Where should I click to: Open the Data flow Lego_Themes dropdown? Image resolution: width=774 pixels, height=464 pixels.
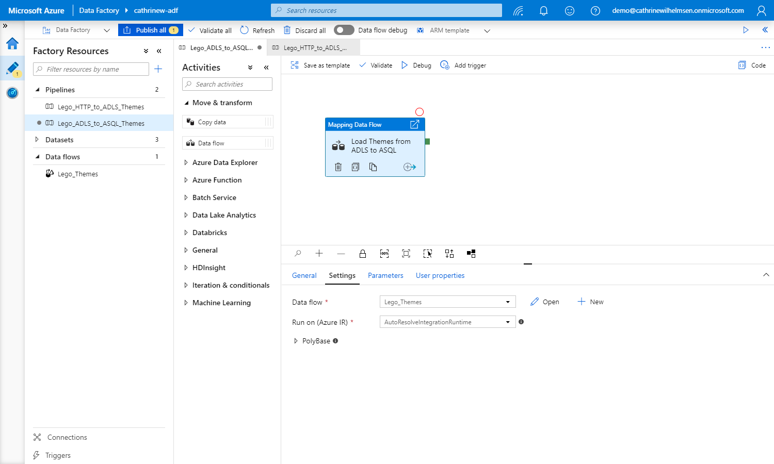(x=447, y=302)
